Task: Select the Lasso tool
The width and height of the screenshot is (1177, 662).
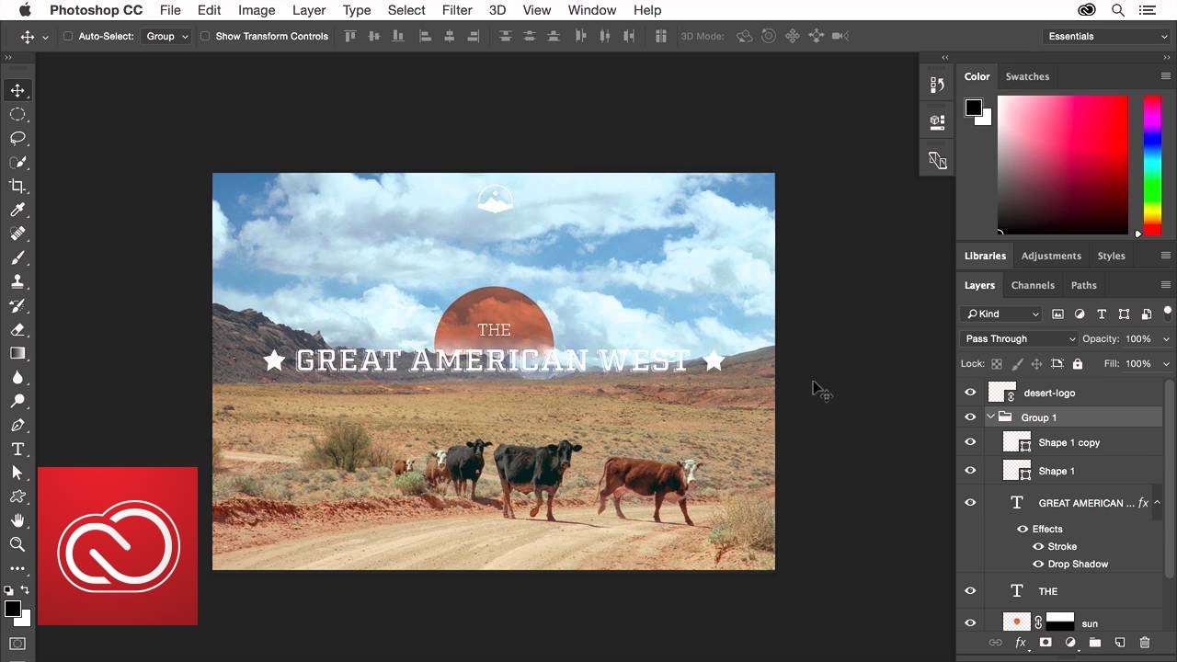Action: pos(18,138)
